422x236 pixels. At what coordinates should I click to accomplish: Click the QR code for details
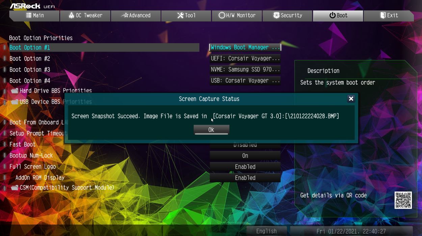click(403, 200)
